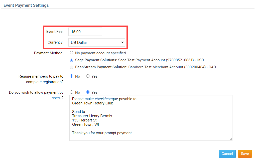Click the Event Payment Settings heading
This screenshot has width=255, height=161.
point(26,5)
